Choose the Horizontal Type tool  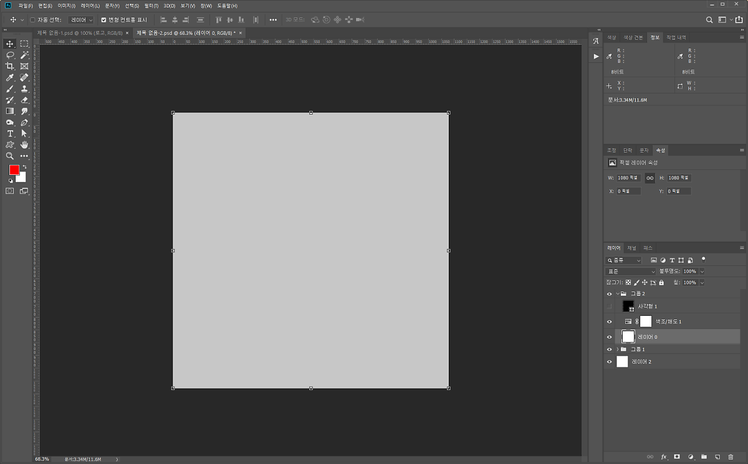click(x=10, y=133)
